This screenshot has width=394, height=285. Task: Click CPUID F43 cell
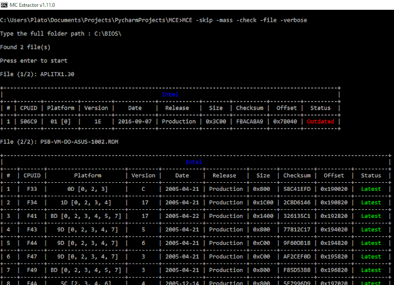click(x=32, y=230)
